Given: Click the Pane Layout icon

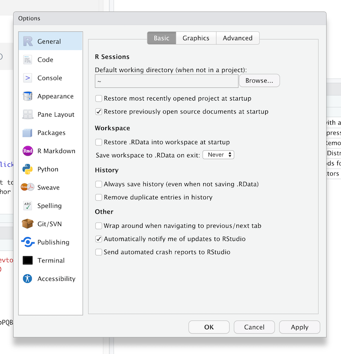Looking at the screenshot, I should pos(28,114).
